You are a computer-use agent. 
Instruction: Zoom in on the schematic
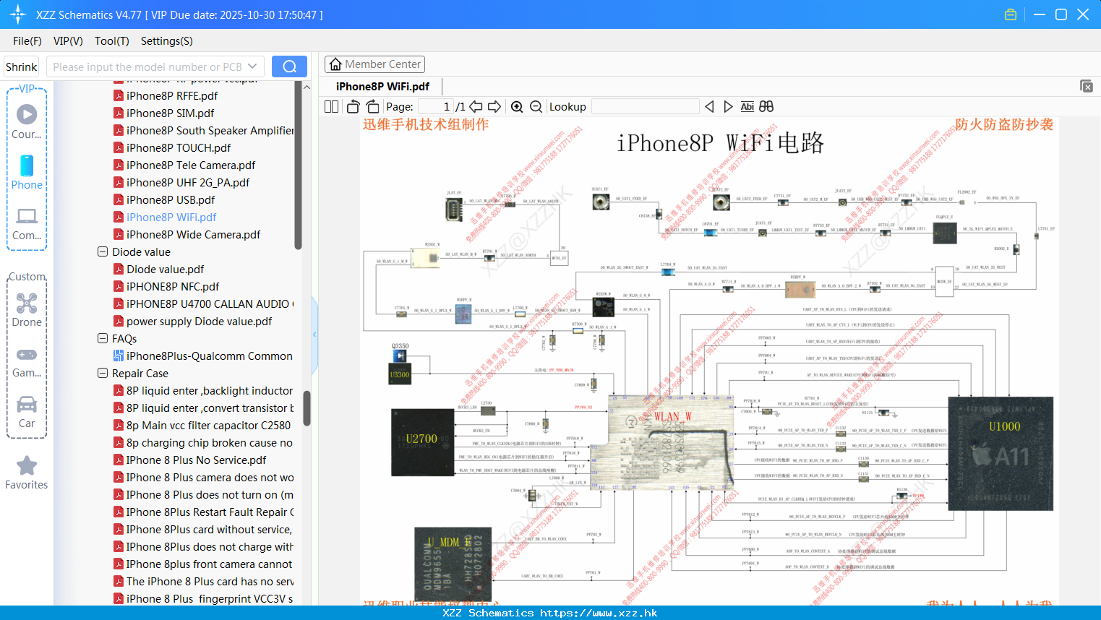coord(517,106)
